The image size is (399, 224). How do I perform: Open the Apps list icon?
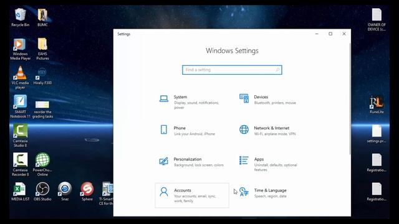244,161
